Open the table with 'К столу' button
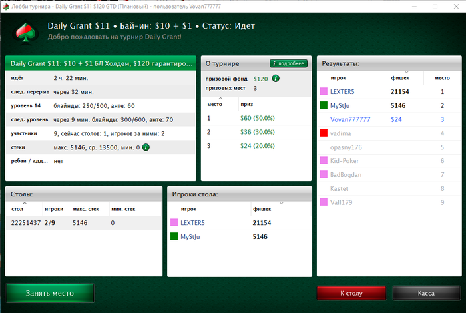Image resolution: width=466 pixels, height=313 pixels. coord(351,293)
